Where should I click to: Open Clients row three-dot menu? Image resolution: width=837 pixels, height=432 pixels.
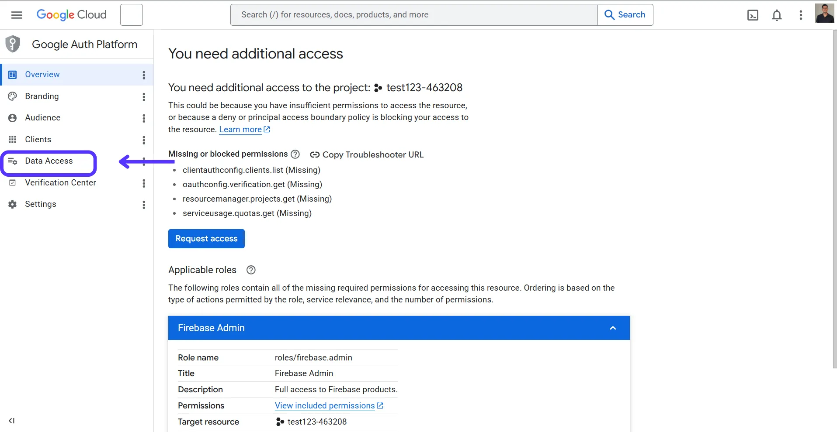(144, 140)
